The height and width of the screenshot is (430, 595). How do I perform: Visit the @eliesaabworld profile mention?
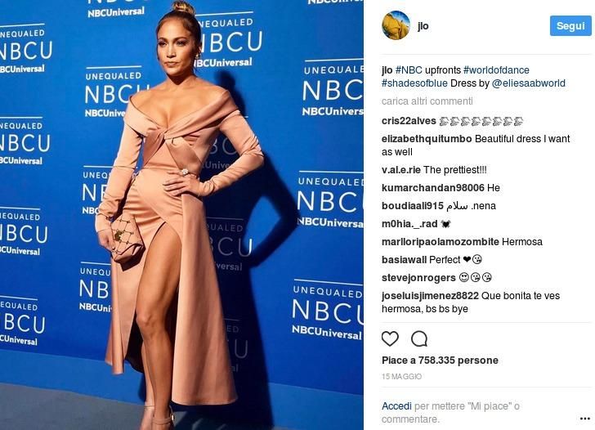coord(528,83)
